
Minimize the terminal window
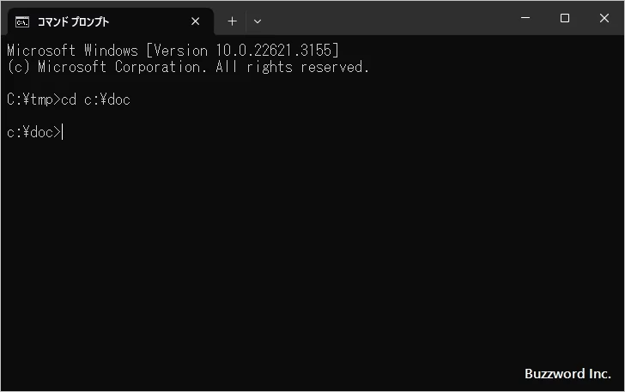tap(525, 19)
